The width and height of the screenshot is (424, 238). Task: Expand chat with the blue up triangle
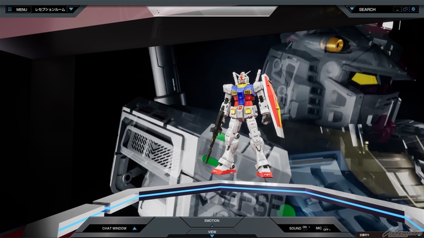134,228
